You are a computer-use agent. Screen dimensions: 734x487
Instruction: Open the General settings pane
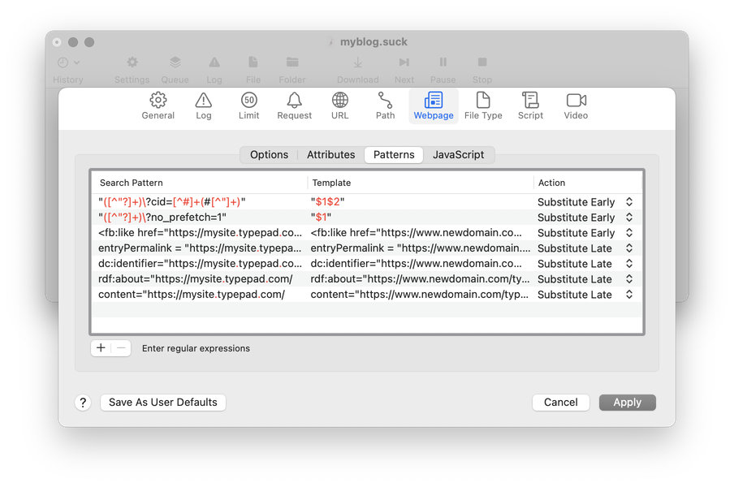click(158, 106)
